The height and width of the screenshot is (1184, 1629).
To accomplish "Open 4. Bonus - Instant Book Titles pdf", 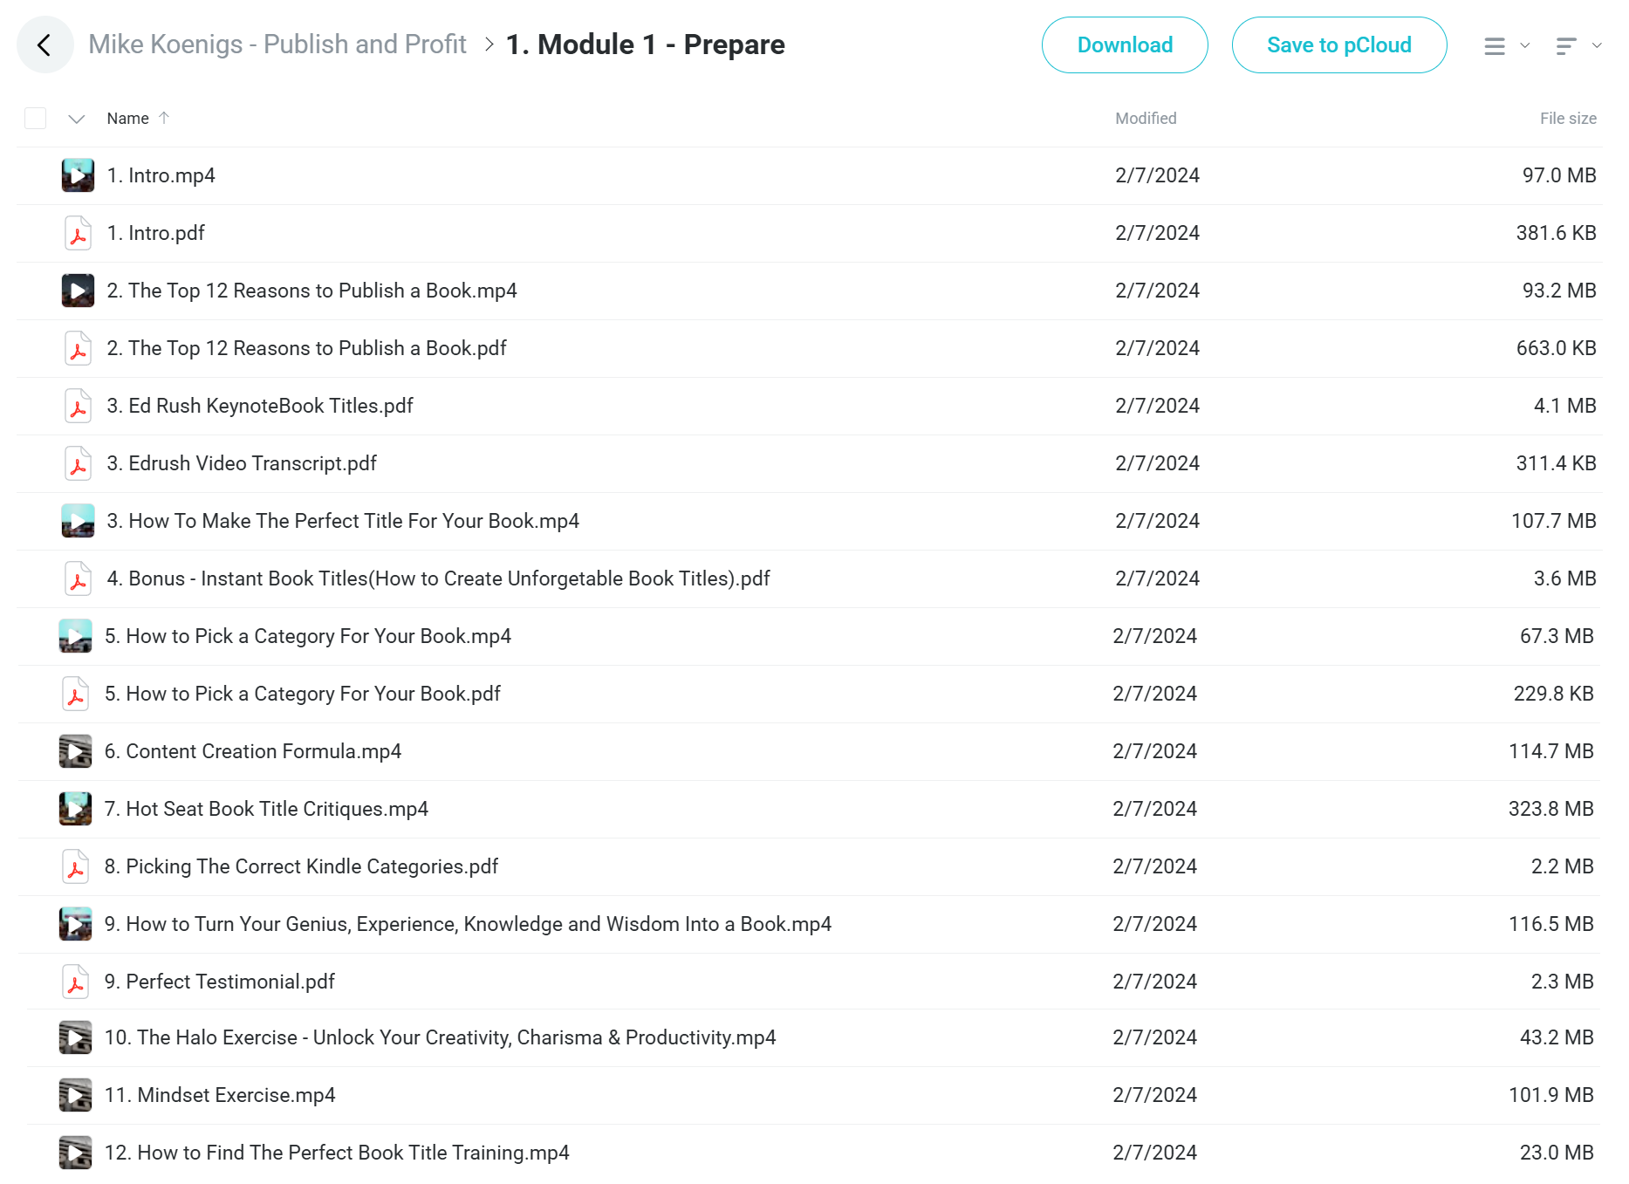I will coord(438,578).
